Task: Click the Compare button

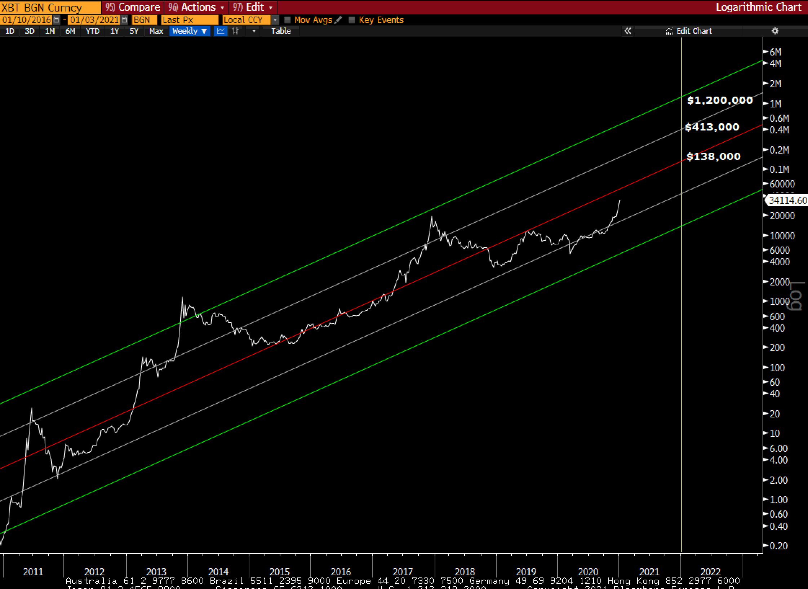Action: click(133, 7)
